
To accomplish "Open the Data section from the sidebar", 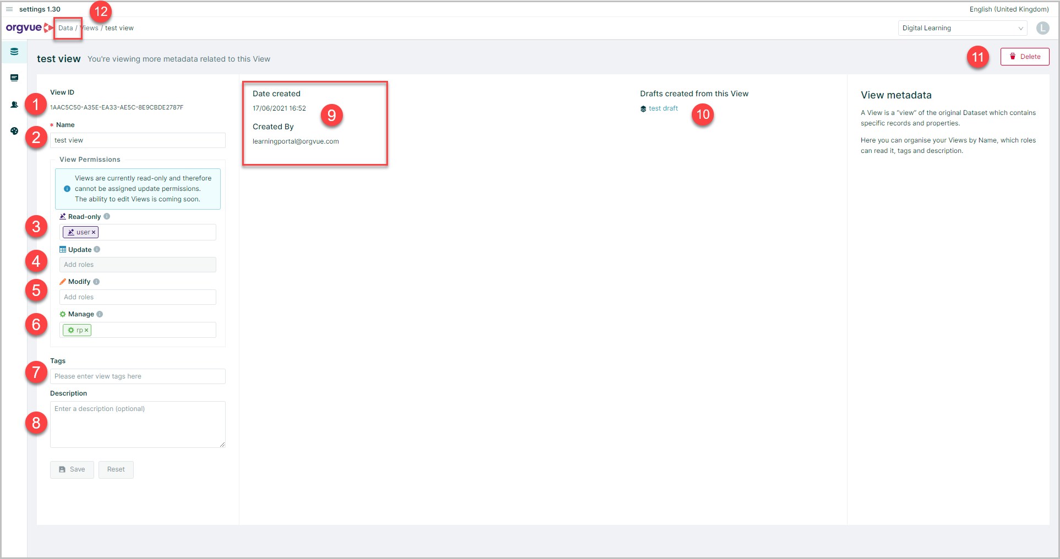I will (x=14, y=52).
